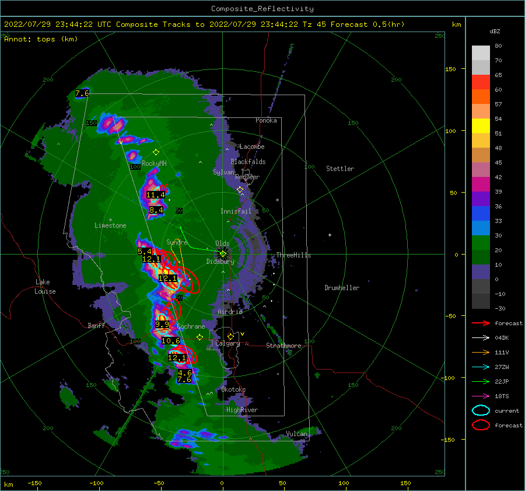Click the Blackfalds city label
This screenshot has height=491, width=525.
coord(248,162)
